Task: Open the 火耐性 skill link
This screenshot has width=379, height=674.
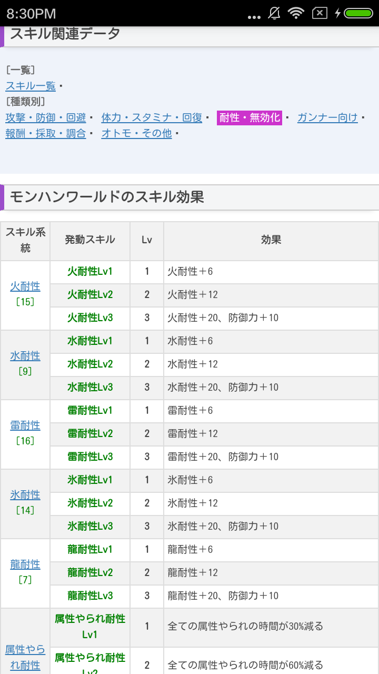Action: click(x=25, y=287)
